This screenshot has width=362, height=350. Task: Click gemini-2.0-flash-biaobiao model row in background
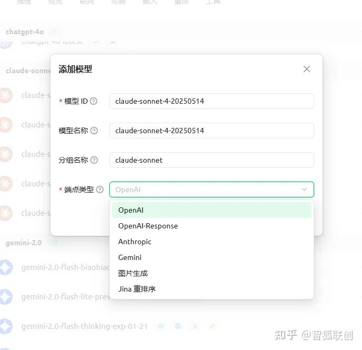(55, 267)
